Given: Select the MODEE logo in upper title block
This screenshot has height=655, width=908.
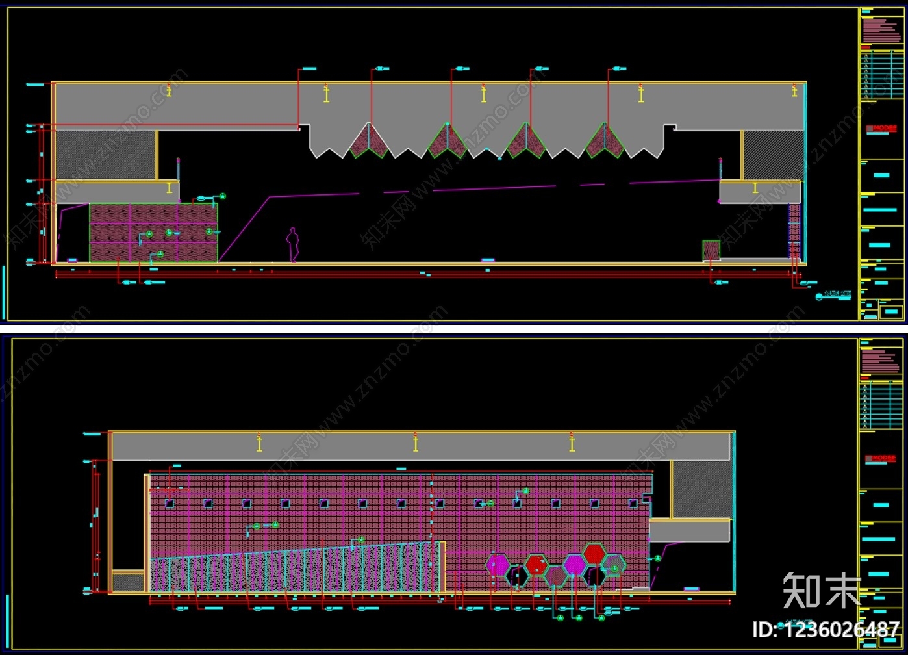Looking at the screenshot, I should [x=881, y=129].
